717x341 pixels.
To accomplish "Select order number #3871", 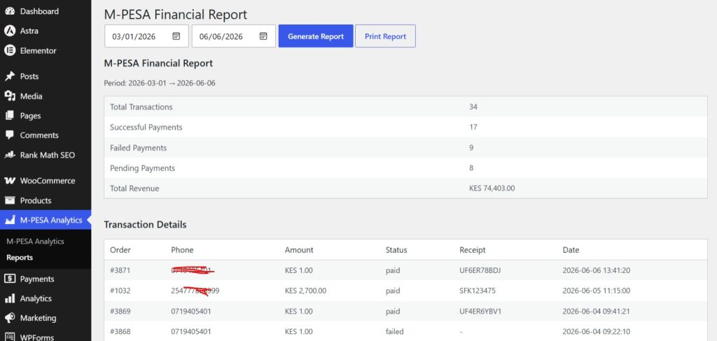I will click(120, 270).
